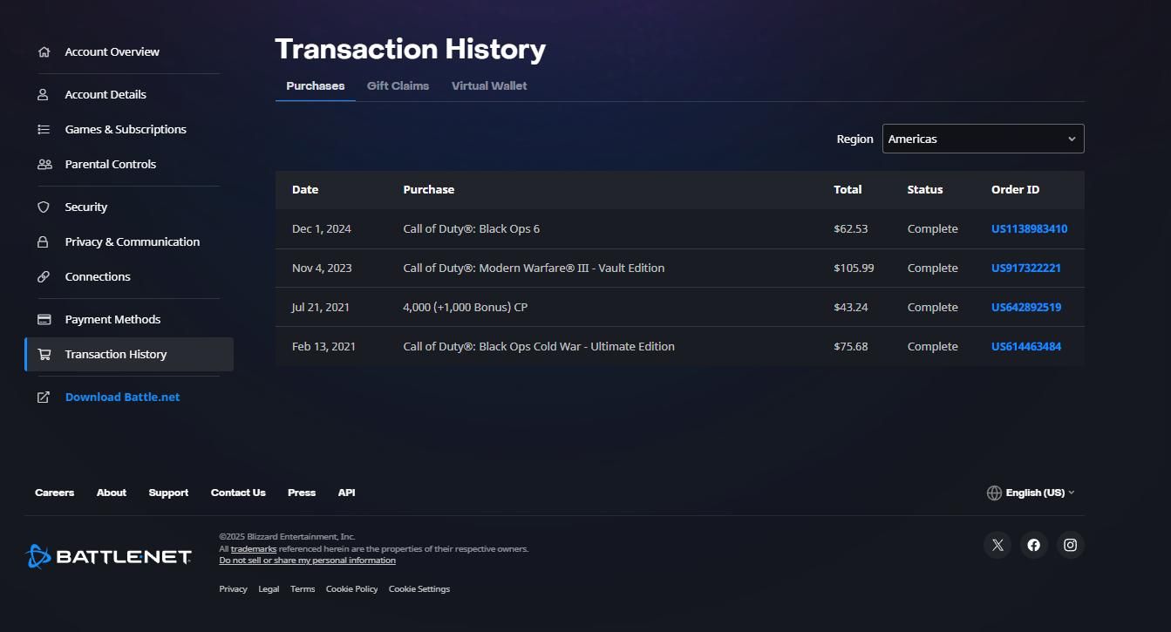
Task: Click the Dec 1, 2024 date cell
Action: [321, 229]
